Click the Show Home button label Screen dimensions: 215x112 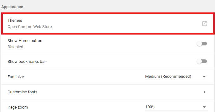pyautogui.click(x=25, y=41)
